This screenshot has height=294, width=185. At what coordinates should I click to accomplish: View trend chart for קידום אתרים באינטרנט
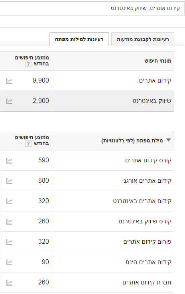tap(10, 201)
